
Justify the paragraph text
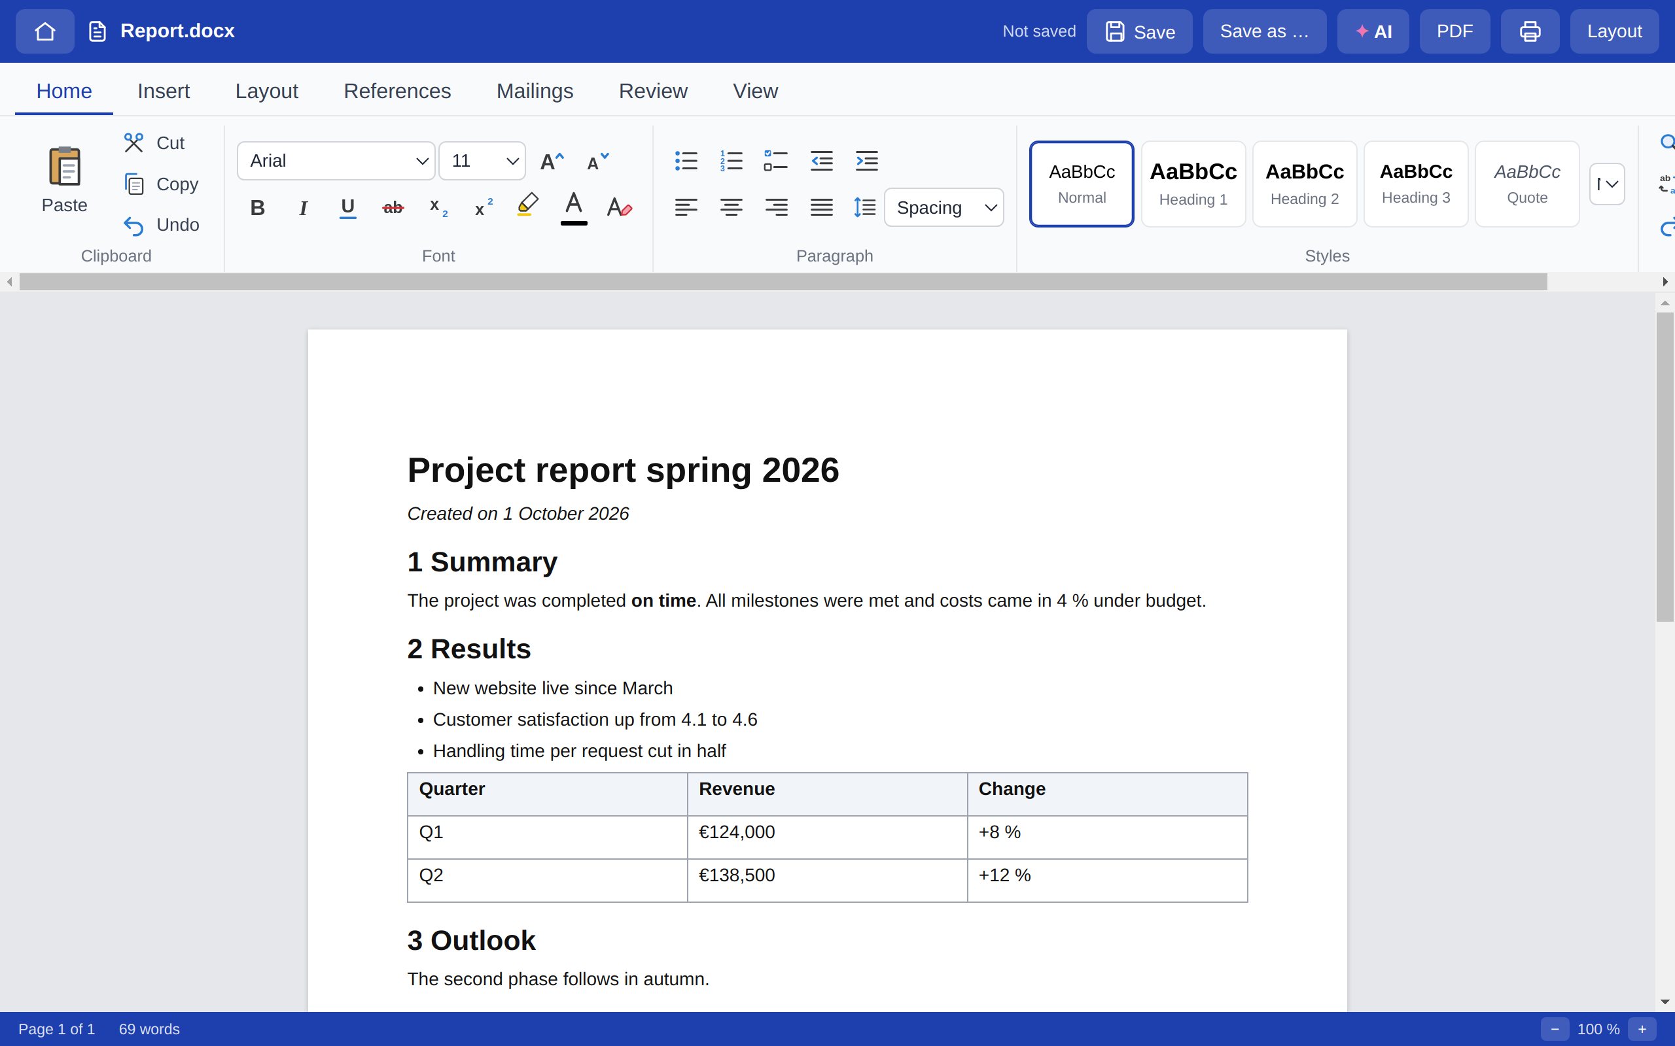(822, 207)
